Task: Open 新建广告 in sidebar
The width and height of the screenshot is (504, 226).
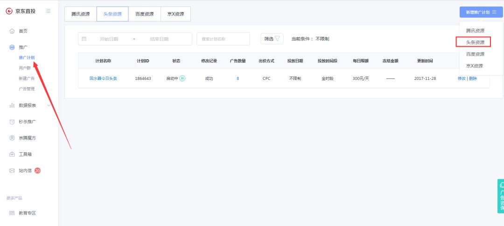Action: (x=27, y=78)
